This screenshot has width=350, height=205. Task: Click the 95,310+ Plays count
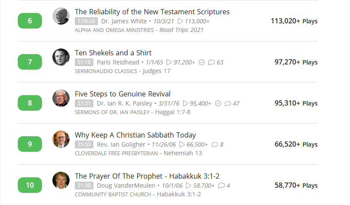click(x=296, y=103)
